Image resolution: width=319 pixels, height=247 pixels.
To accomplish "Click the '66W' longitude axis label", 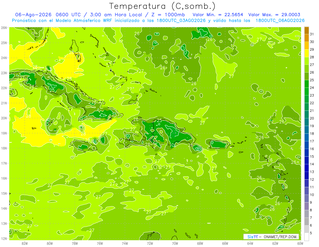I will 225,243.
